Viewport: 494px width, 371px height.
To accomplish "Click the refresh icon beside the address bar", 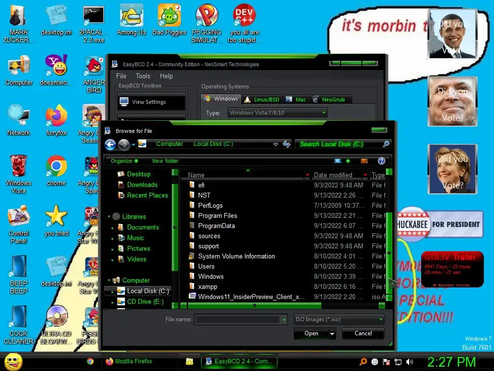I will [x=287, y=144].
